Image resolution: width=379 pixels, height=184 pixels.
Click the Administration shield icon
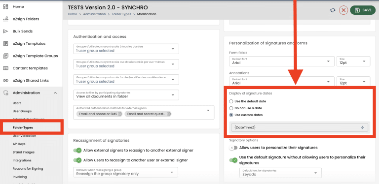5,93
